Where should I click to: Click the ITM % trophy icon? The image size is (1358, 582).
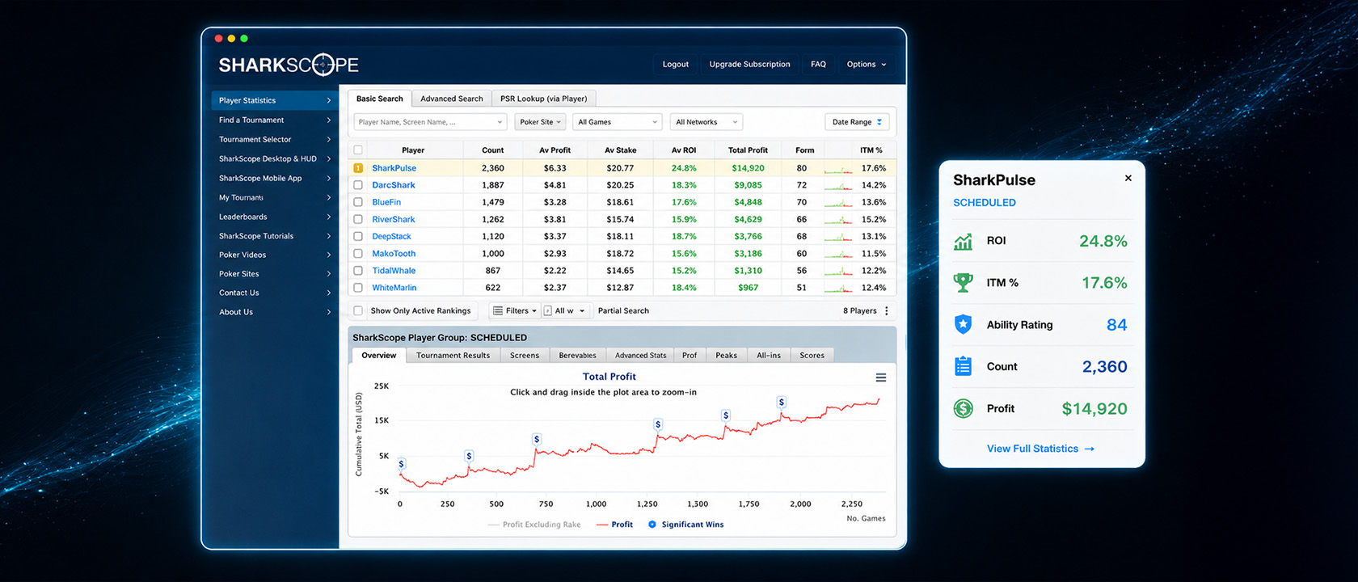(963, 283)
